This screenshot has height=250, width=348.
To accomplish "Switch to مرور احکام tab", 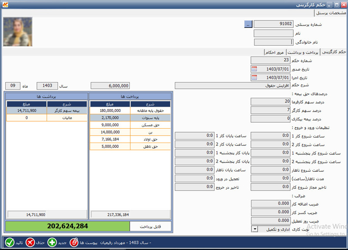I will (275, 52).
